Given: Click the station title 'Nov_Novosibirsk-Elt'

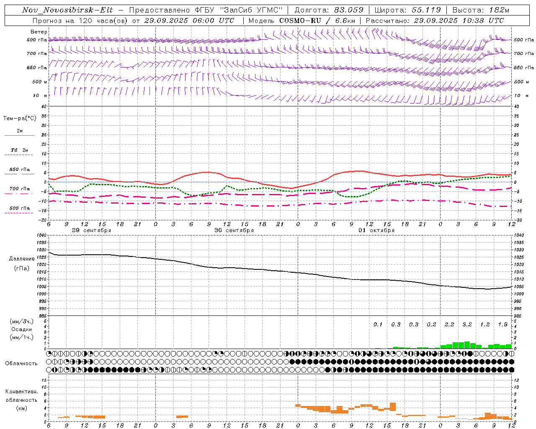Looking at the screenshot, I should [67, 10].
